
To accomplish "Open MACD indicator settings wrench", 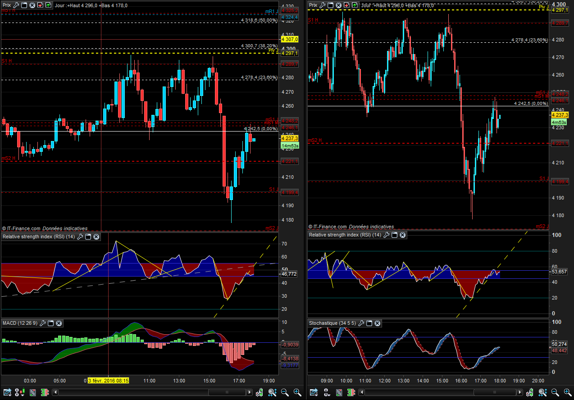I will pyautogui.click(x=43, y=323).
